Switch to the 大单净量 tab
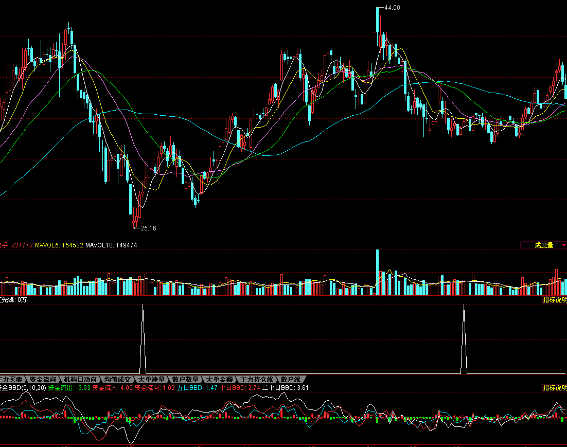This screenshot has height=447, width=567. [151, 379]
